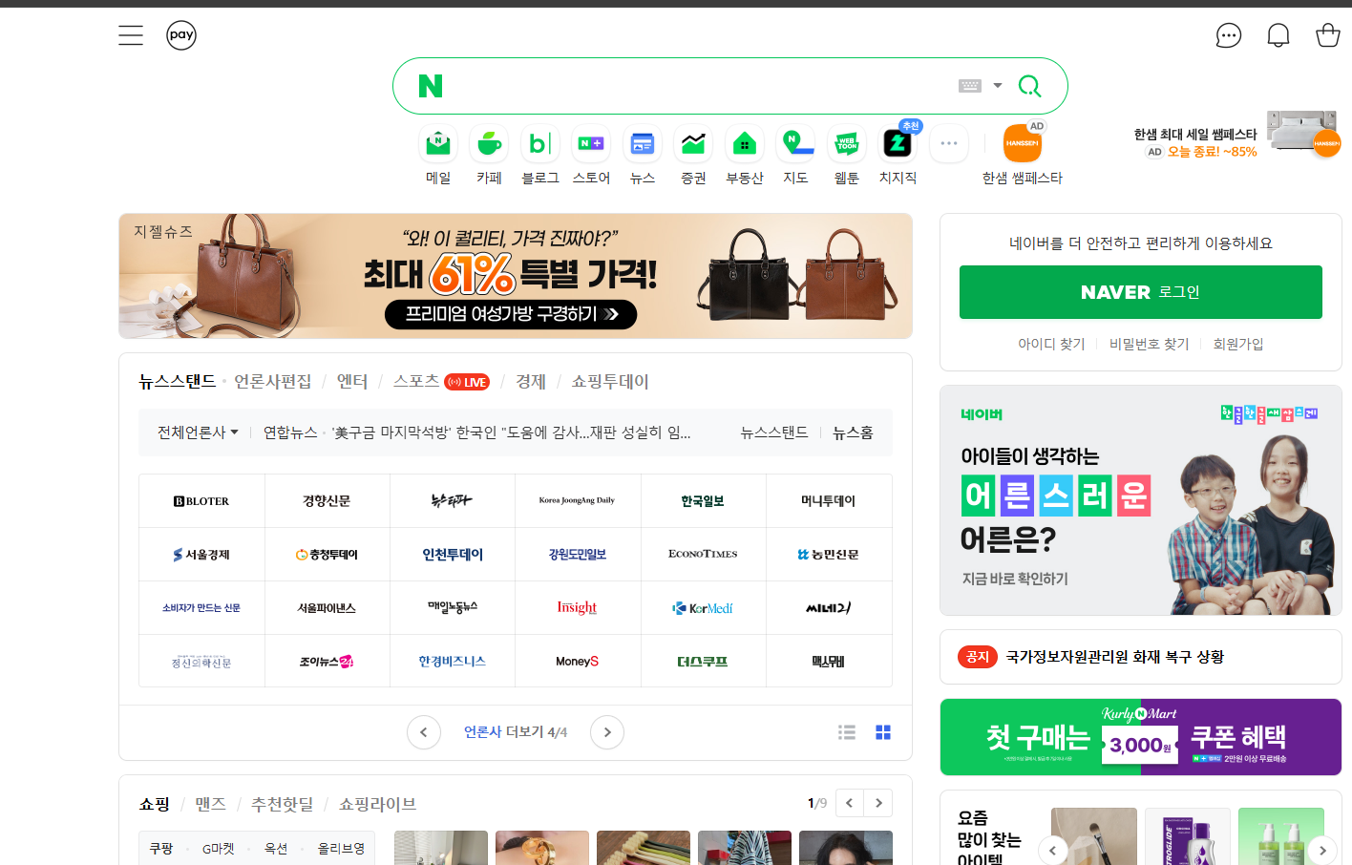This screenshot has width=1352, height=865.
Task: Click 언론사 더보기 link
Action: 516,732
